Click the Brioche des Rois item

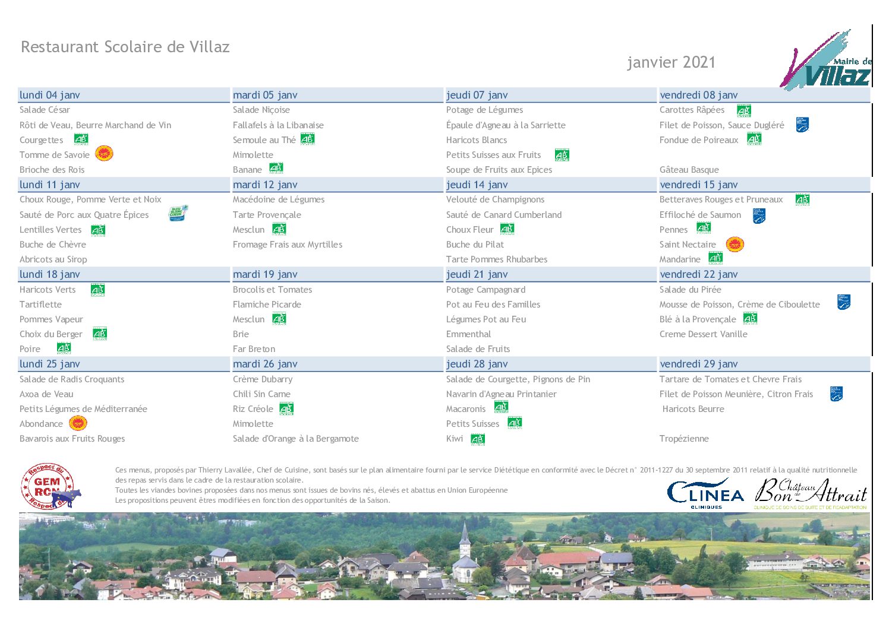(52, 170)
